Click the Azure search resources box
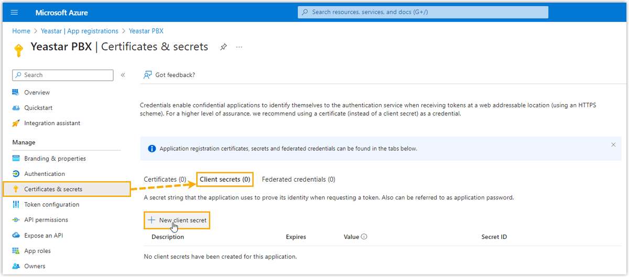This screenshot has width=629, height=277. (x=423, y=12)
